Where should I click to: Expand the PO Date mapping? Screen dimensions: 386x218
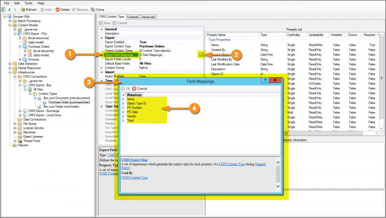click(124, 112)
